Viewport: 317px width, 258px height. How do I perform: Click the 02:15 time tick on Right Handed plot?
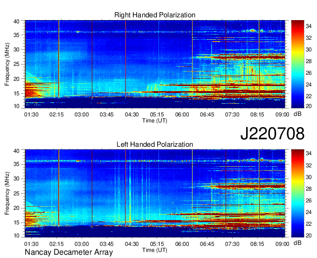[x=56, y=115]
